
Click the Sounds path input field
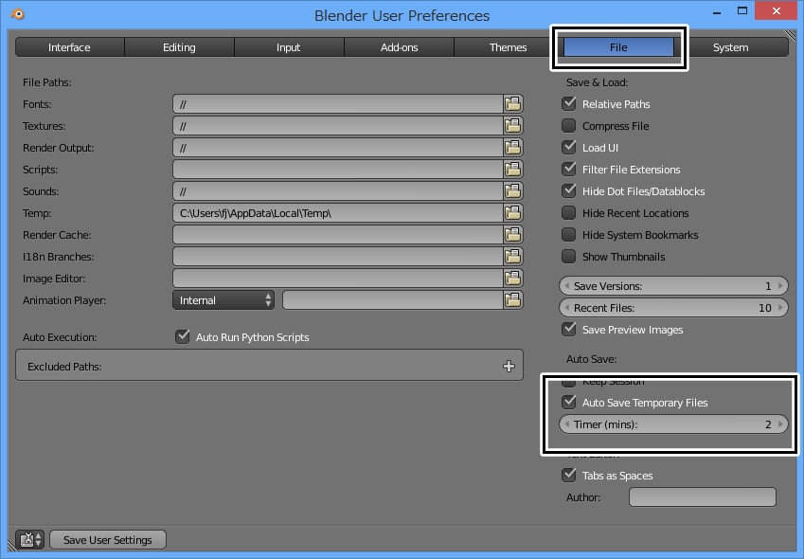point(338,191)
